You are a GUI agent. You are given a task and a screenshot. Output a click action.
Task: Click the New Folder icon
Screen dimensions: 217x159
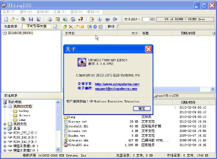pyautogui.click(x=76, y=27)
